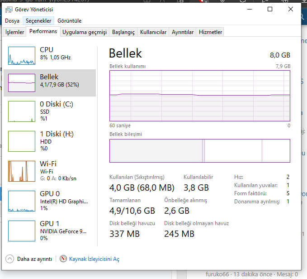The image size is (307, 279).
Task: Switch to the Hizmetler tab
Action: [210, 32]
